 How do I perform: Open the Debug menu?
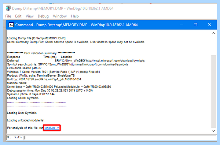(43, 16)
